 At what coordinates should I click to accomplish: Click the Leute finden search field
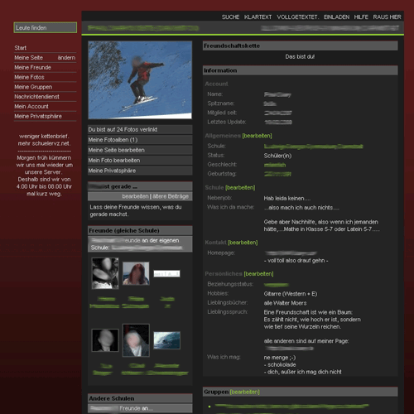(46, 27)
